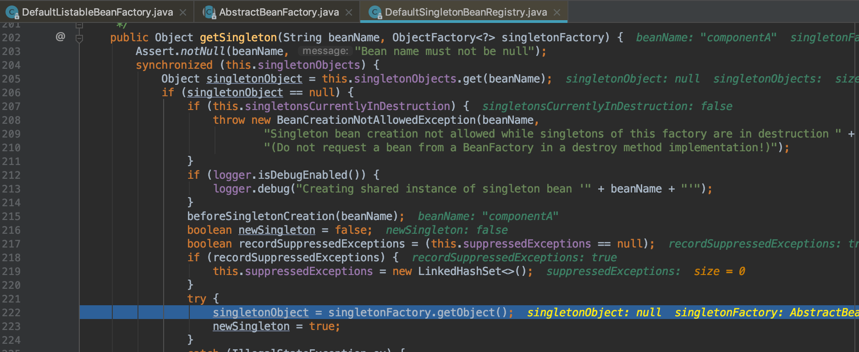Click recordSuppressedExceptions declaration on line 217

point(322,244)
